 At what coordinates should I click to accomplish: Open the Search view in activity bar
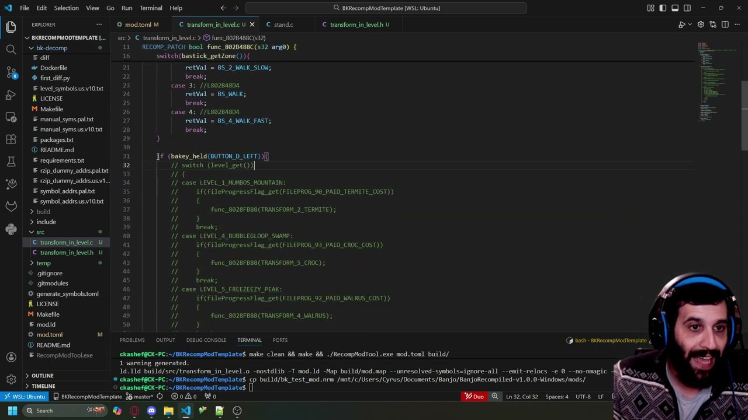(x=11, y=50)
